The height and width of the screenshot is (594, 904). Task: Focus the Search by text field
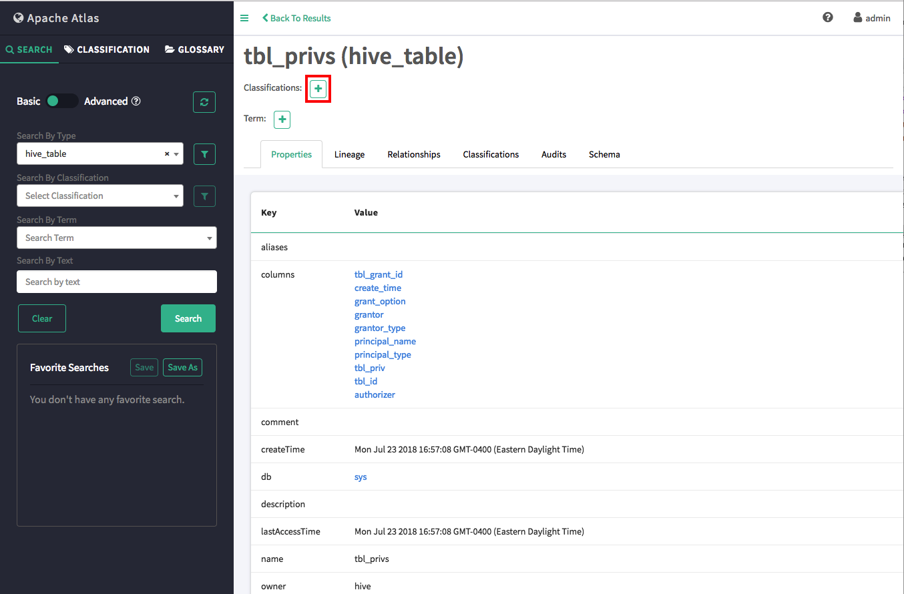click(x=117, y=282)
